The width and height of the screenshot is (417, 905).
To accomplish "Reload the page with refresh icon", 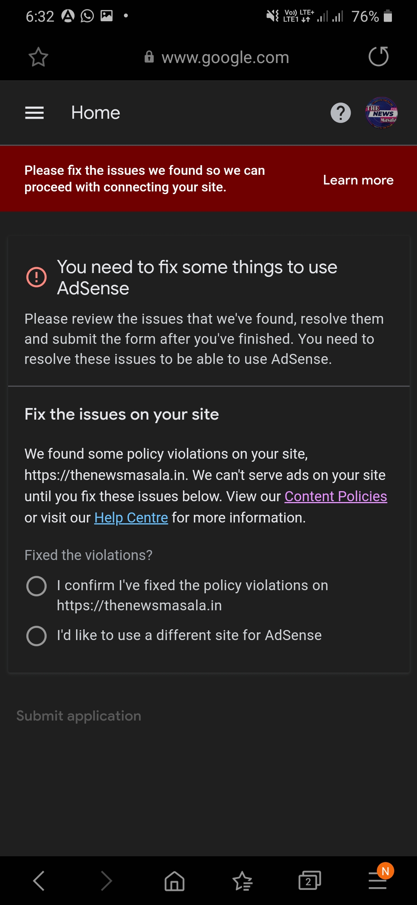I will click(378, 57).
